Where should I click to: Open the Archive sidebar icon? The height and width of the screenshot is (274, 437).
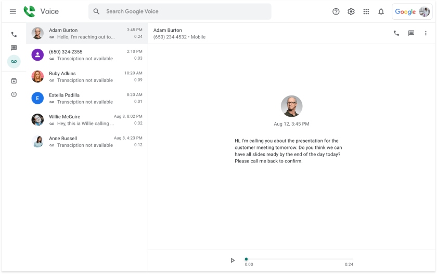14,81
